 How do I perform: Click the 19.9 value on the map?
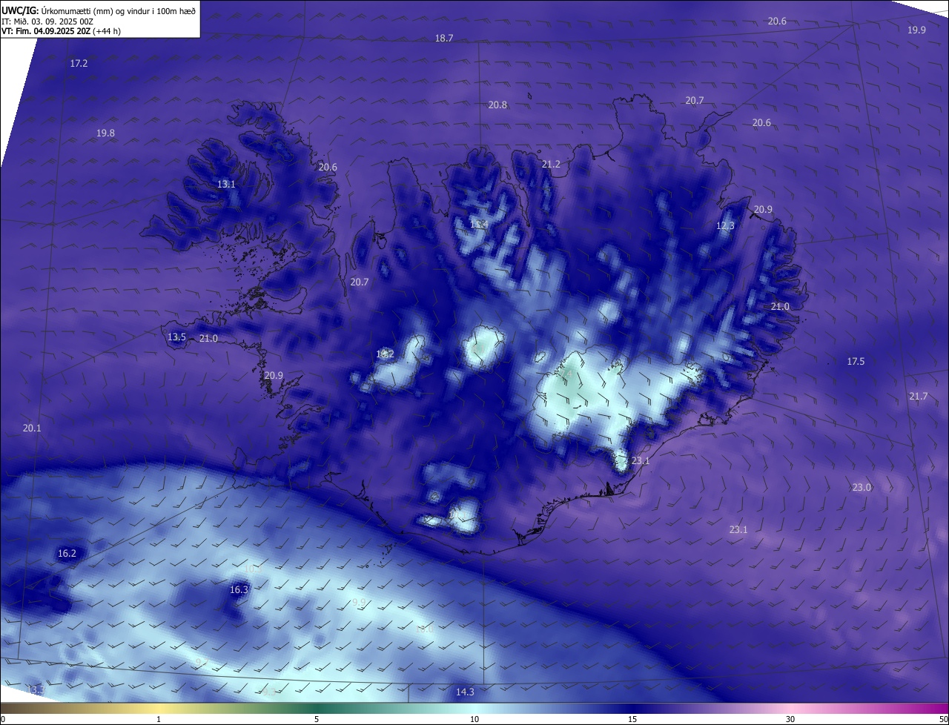pyautogui.click(x=916, y=30)
